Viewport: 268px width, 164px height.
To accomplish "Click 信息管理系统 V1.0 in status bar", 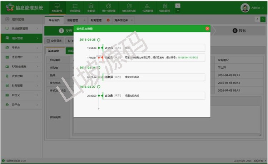I will coord(16,161).
